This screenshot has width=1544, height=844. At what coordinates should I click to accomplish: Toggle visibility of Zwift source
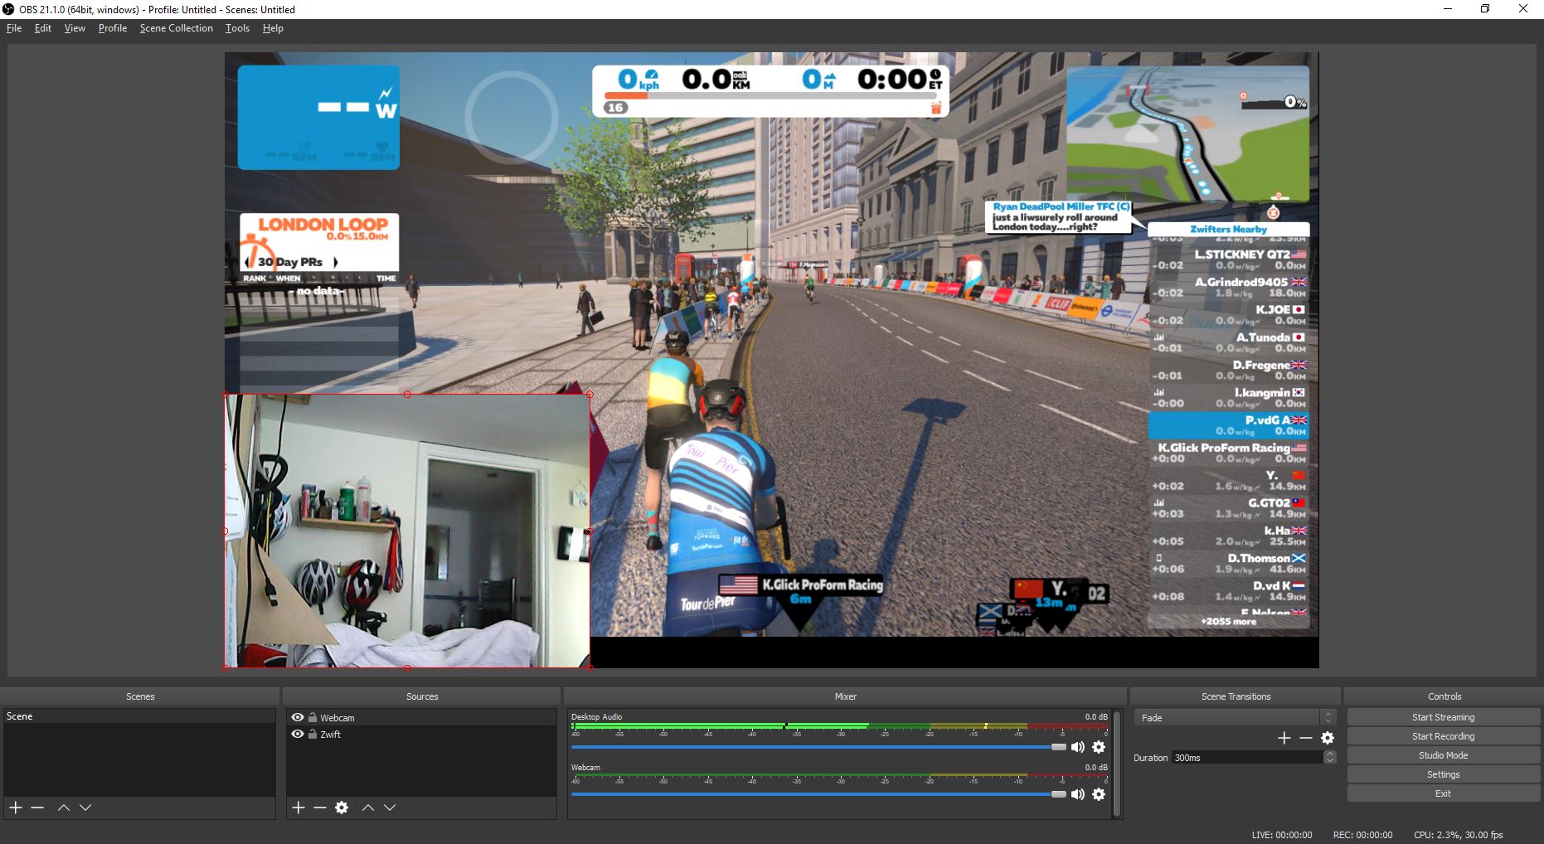298,734
